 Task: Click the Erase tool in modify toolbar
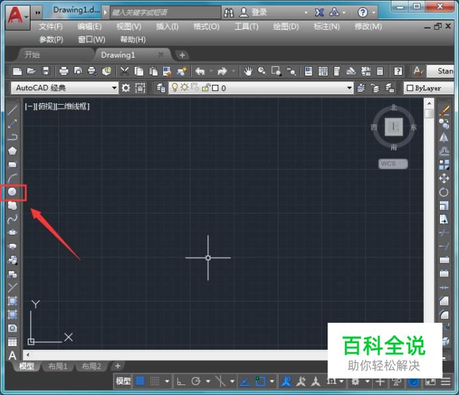[444, 111]
